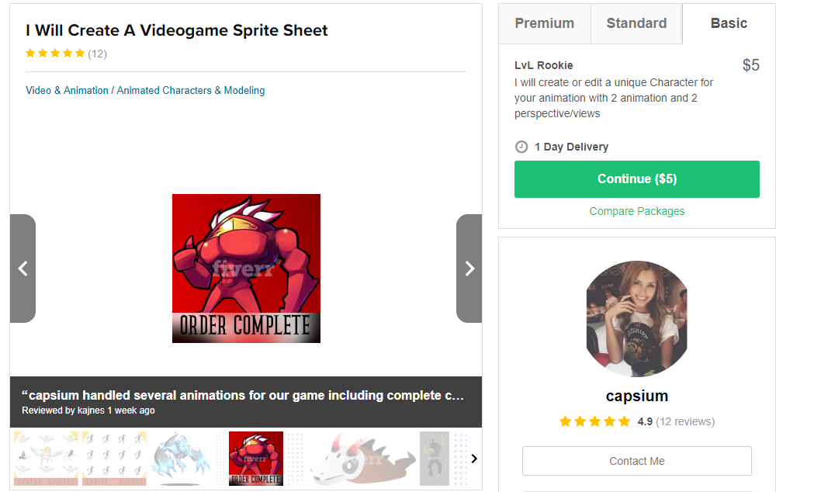Click the kajnes review banner
The height and width of the screenshot is (492, 814).
click(x=245, y=401)
